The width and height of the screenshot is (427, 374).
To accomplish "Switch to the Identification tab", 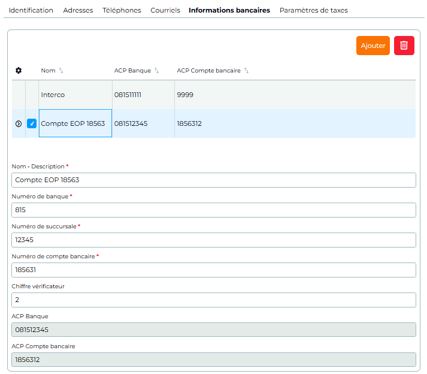I will pyautogui.click(x=31, y=10).
